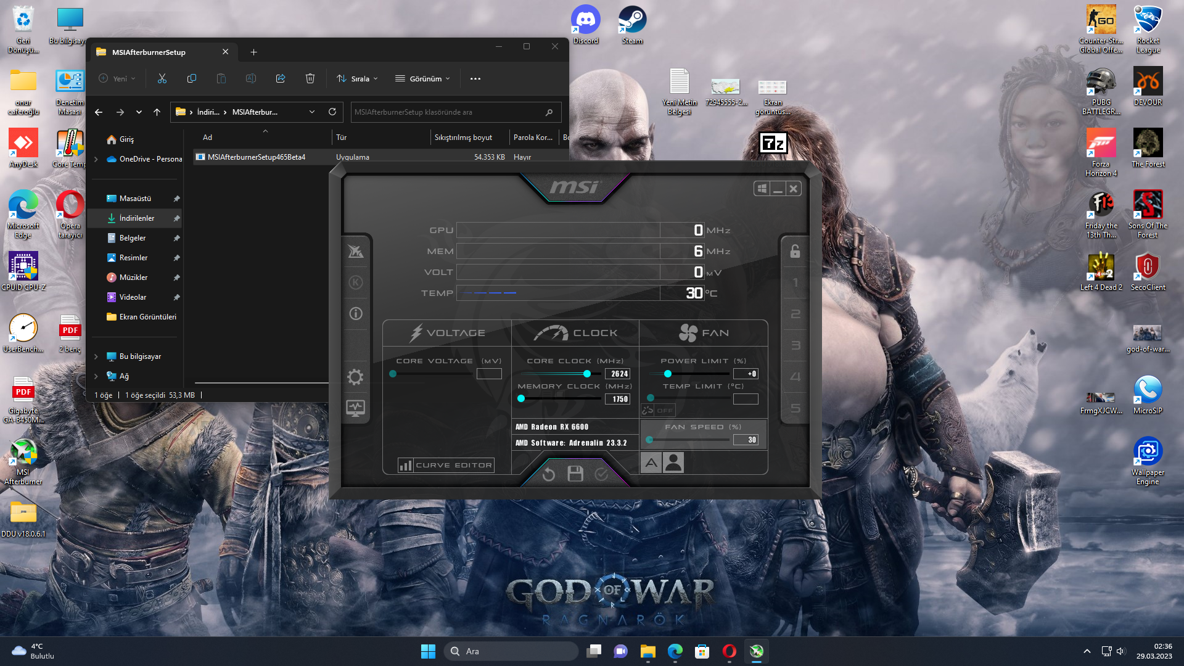This screenshot has width=1184, height=666.
Task: Open Afterburner settings gear
Action: point(355,377)
